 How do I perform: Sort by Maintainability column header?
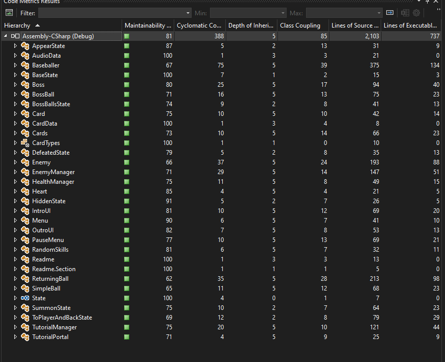(x=148, y=26)
